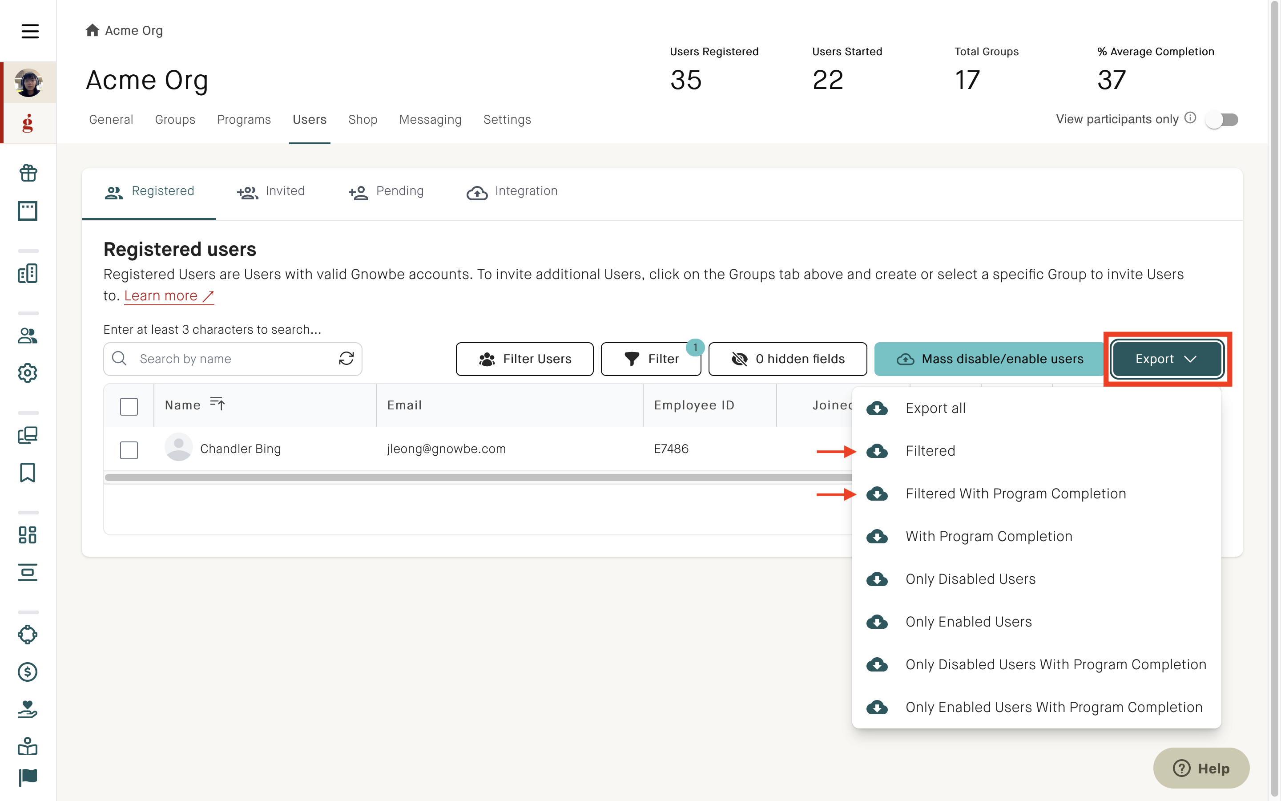Open the gear settings sidebar icon
Image resolution: width=1281 pixels, height=801 pixels.
click(28, 373)
